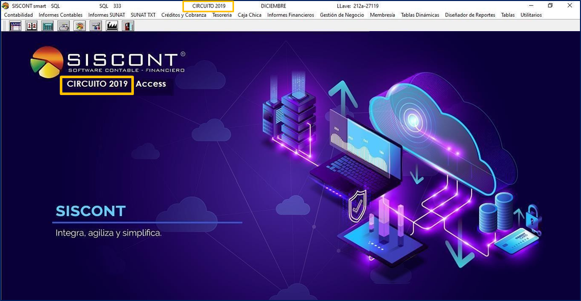The image size is (581, 301).
Task: Restore down the SISCONT window
Action: pyautogui.click(x=550, y=6)
